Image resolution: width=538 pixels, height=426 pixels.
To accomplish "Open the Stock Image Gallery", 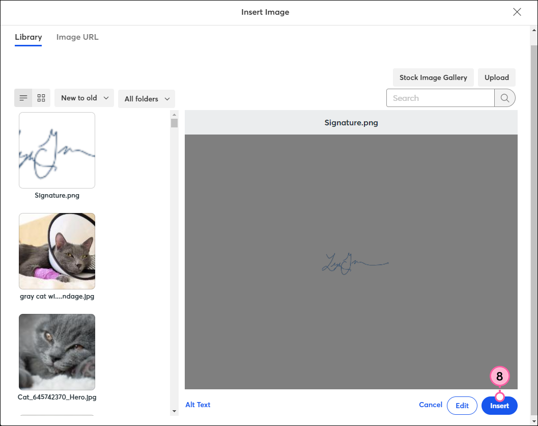I will [433, 77].
